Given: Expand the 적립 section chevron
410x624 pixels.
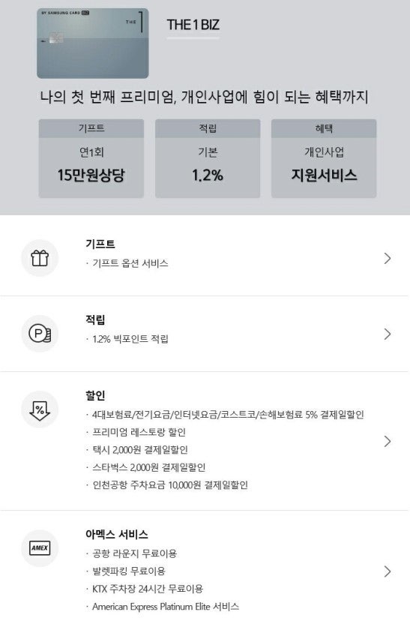Looking at the screenshot, I should (x=388, y=334).
